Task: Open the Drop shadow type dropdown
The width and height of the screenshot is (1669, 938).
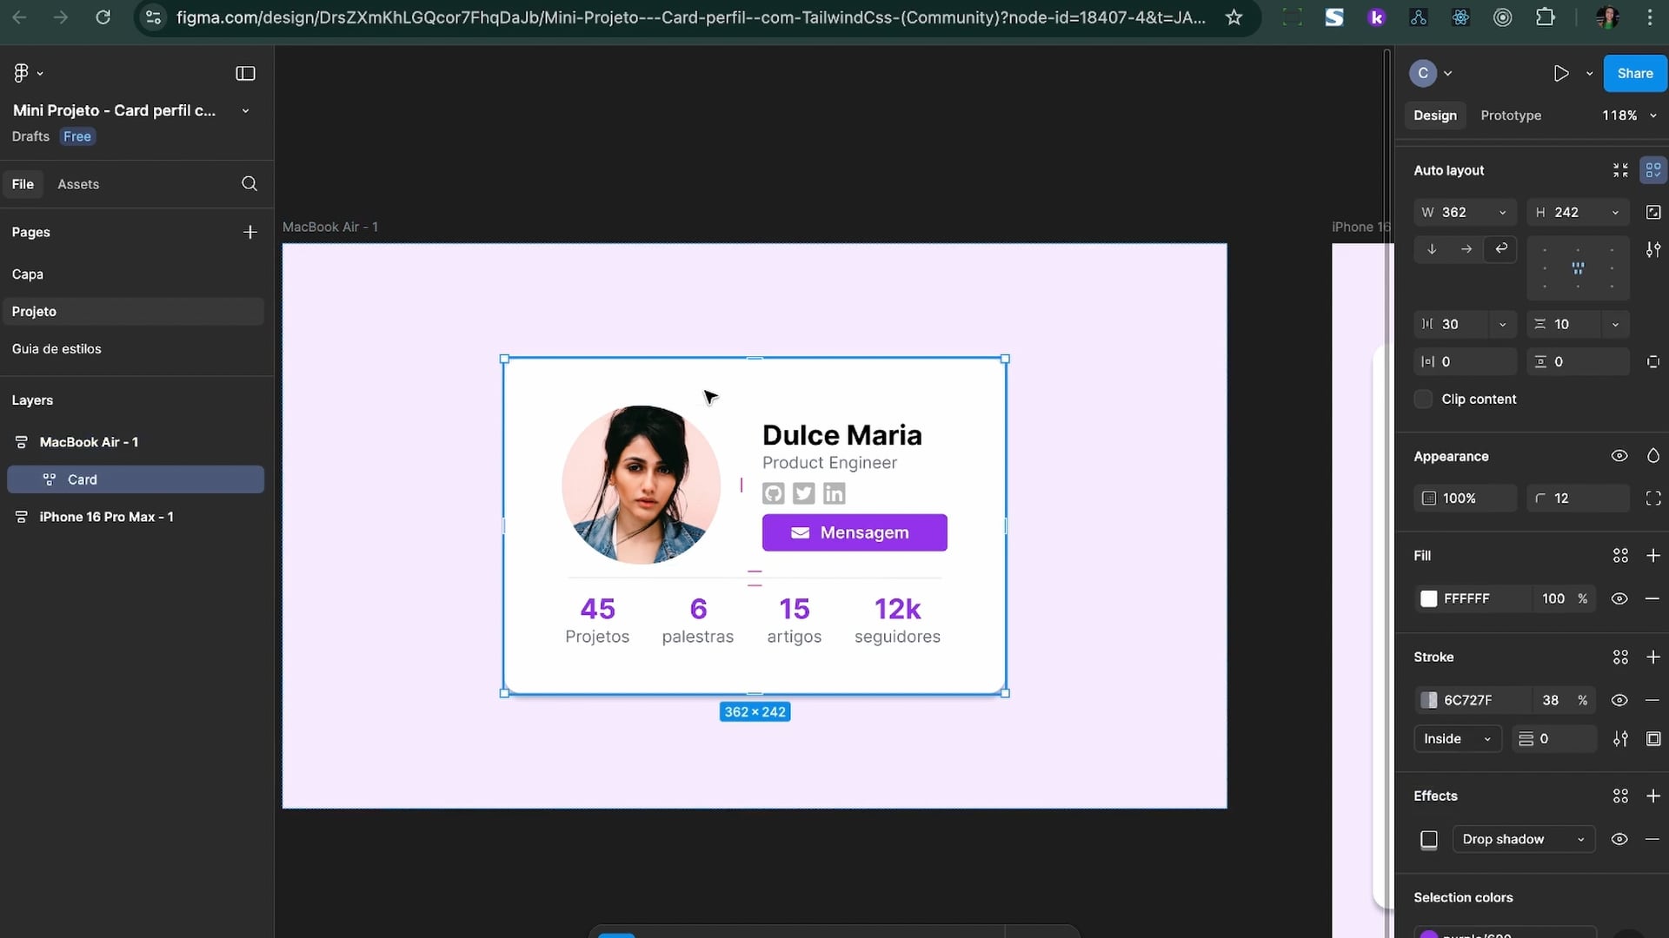Action: pos(1523,839)
